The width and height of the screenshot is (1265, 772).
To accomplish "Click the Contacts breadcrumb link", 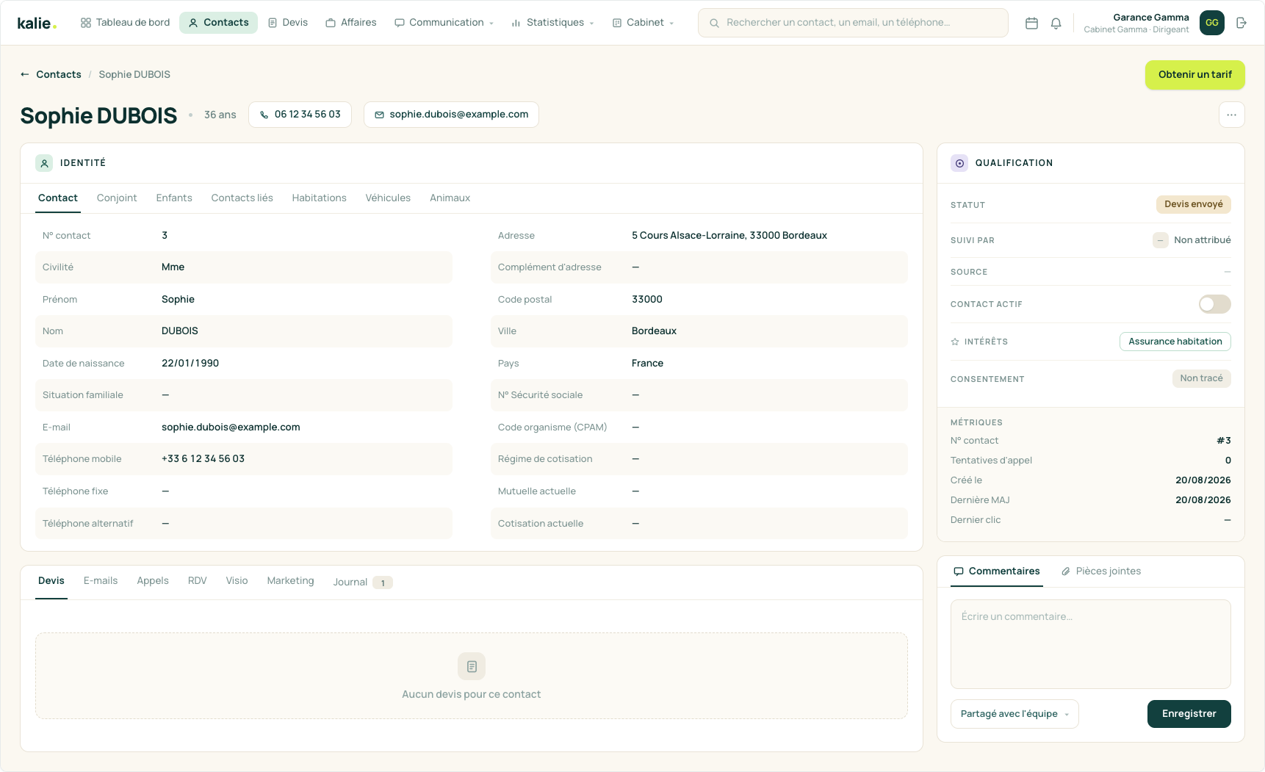I will [59, 74].
